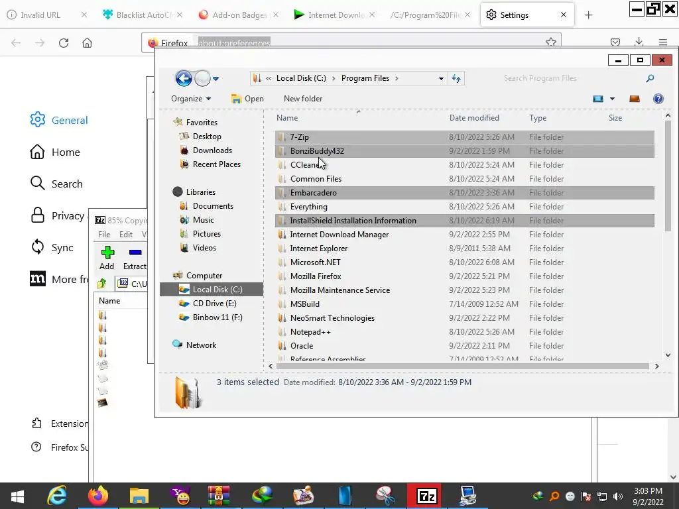This screenshot has height=509, width=679.
Task: Switch to Add-on Badges tab
Action: [238, 15]
